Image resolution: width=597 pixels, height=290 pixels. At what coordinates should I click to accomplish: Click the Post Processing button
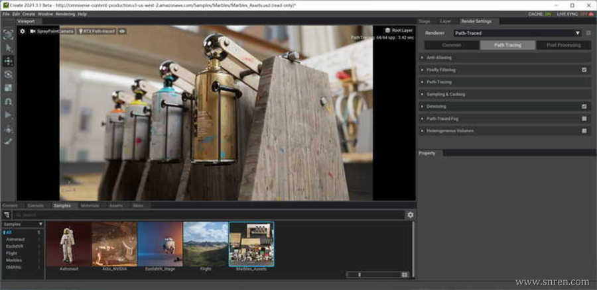click(x=564, y=45)
